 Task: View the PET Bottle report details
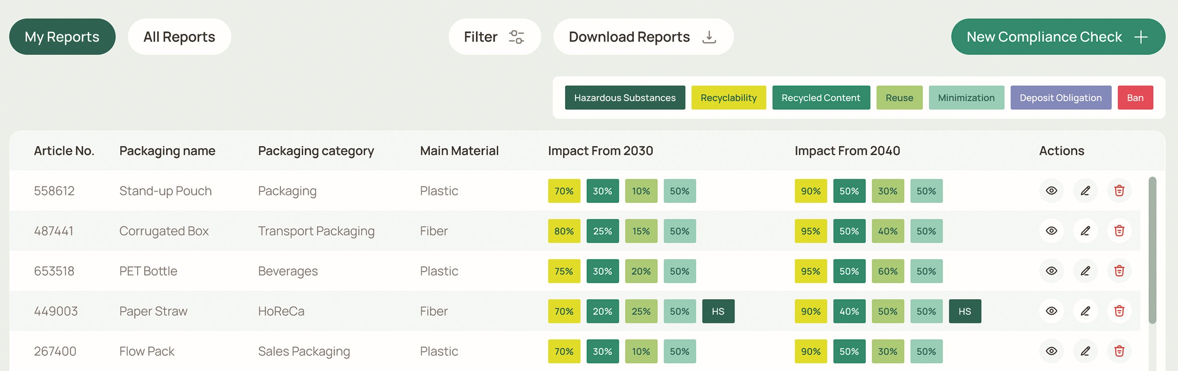coord(1051,271)
